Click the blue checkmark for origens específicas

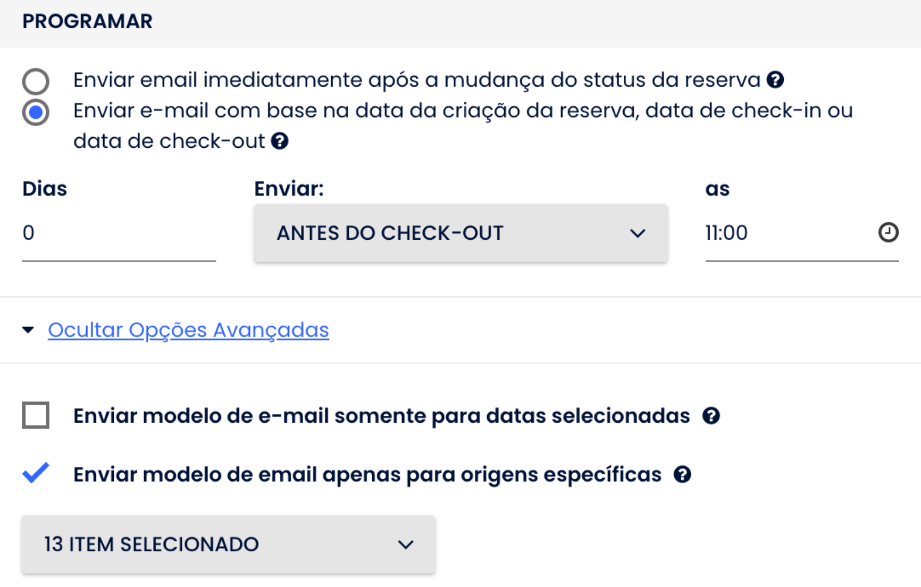(x=36, y=473)
